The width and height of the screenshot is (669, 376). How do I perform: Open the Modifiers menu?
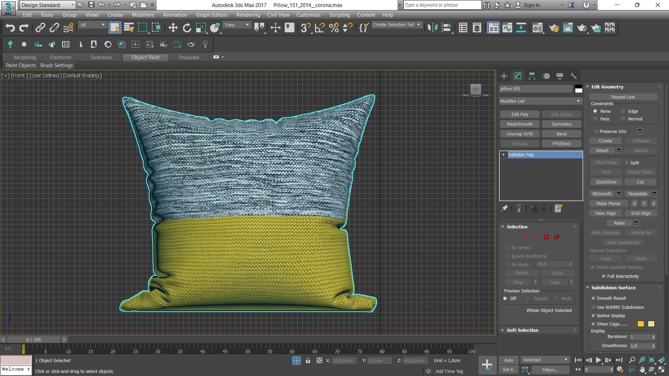[143, 15]
